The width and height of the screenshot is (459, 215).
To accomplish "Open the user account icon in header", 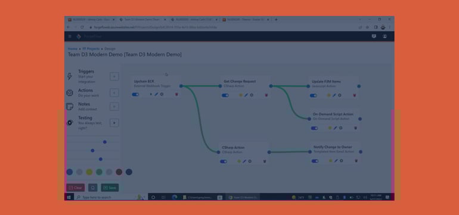I will [384, 36].
